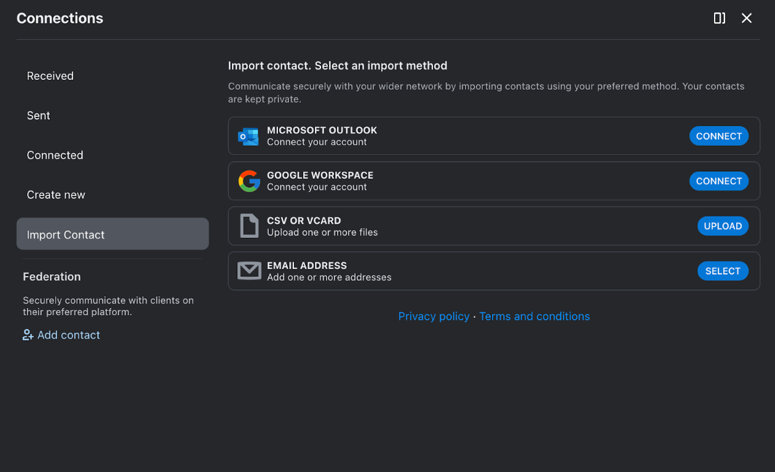Go to the Create new tab

(113, 195)
